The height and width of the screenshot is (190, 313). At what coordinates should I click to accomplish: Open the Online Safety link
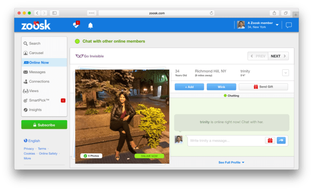click(48, 153)
